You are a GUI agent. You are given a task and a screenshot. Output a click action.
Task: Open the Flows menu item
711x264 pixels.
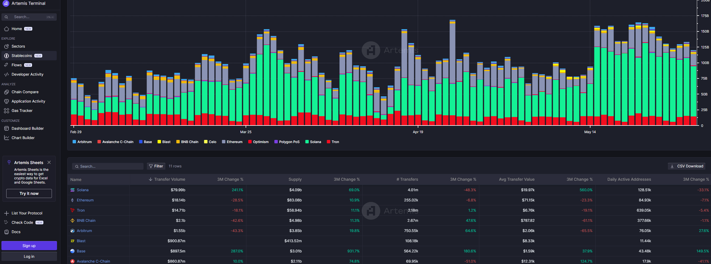tap(16, 65)
